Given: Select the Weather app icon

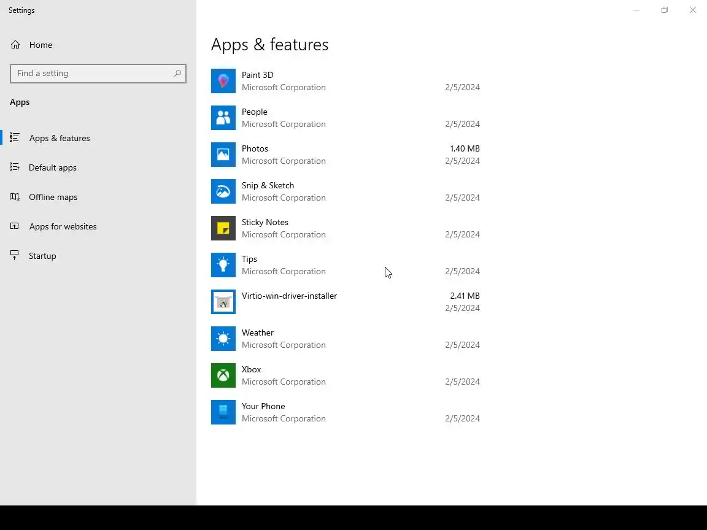Looking at the screenshot, I should 223,339.
